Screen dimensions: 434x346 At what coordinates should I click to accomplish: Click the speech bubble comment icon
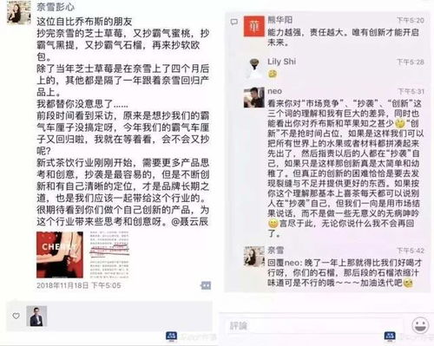point(233,22)
